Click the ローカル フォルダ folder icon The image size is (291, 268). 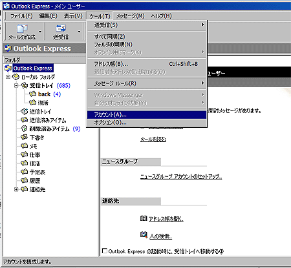16,76
